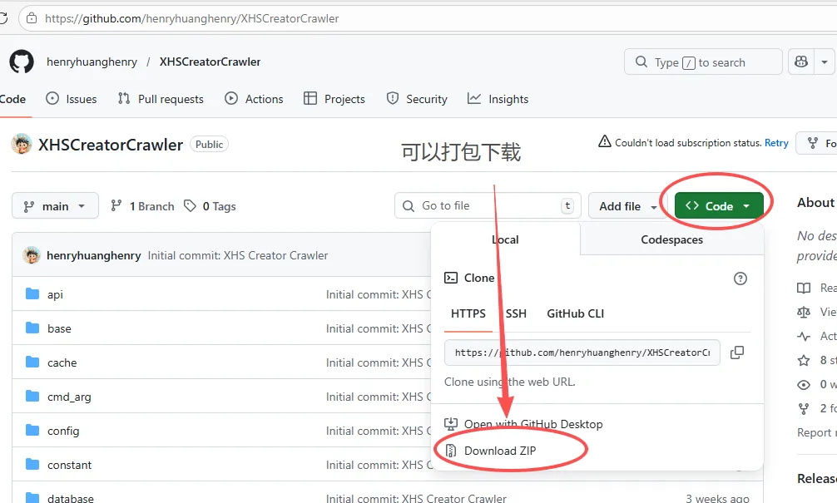Switch to the Projects tab
This screenshot has width=837, height=503.
(x=334, y=99)
